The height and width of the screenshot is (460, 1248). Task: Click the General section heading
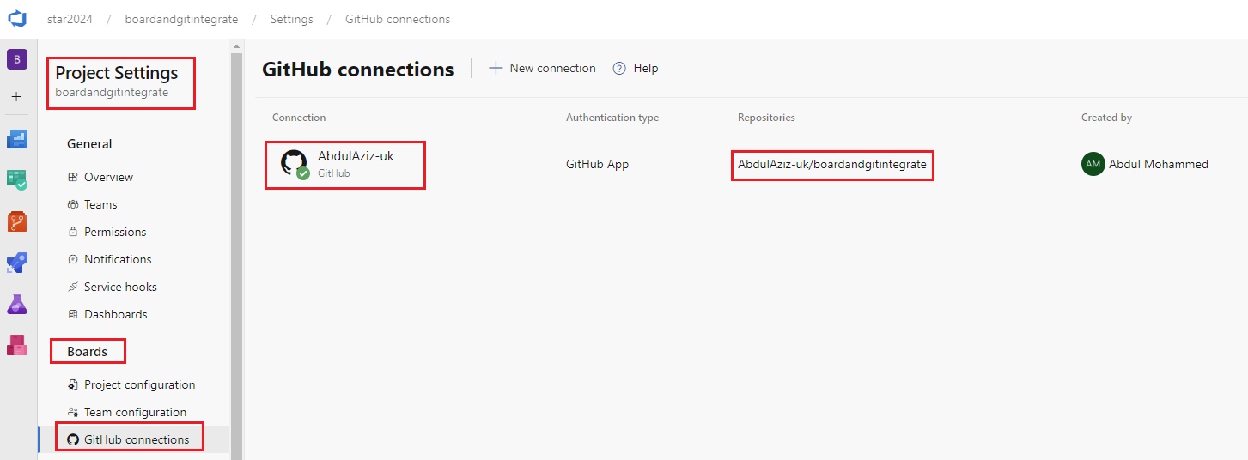pos(89,144)
